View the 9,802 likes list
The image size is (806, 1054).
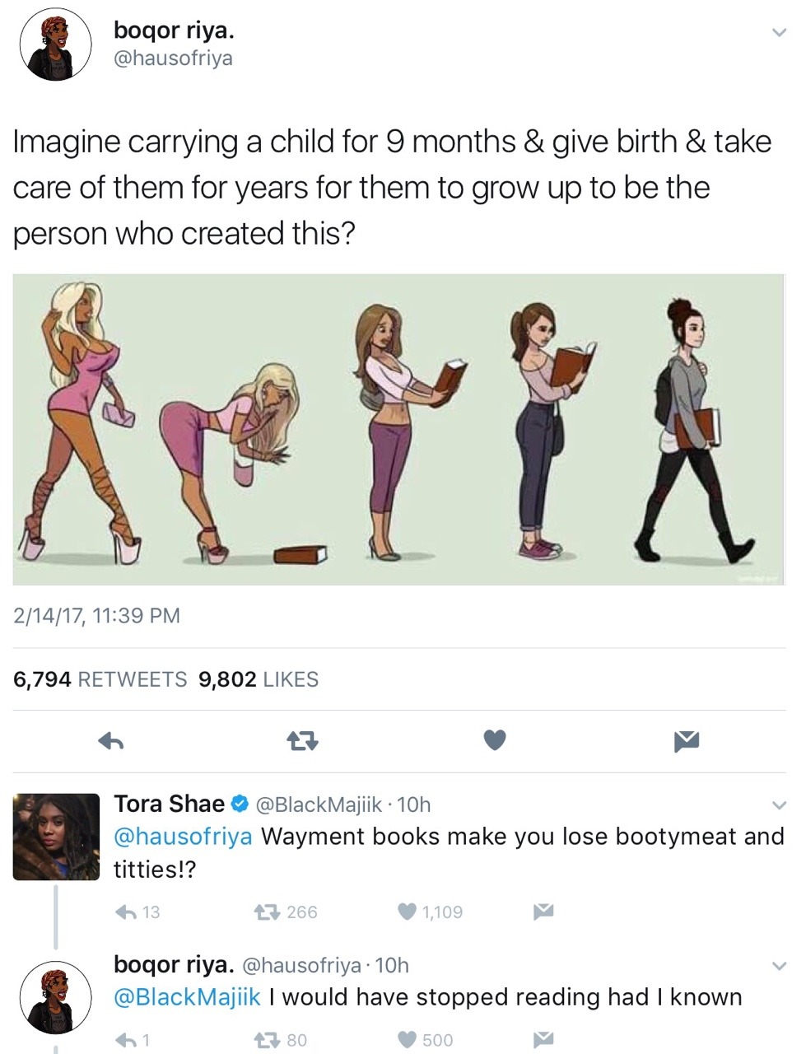(259, 679)
